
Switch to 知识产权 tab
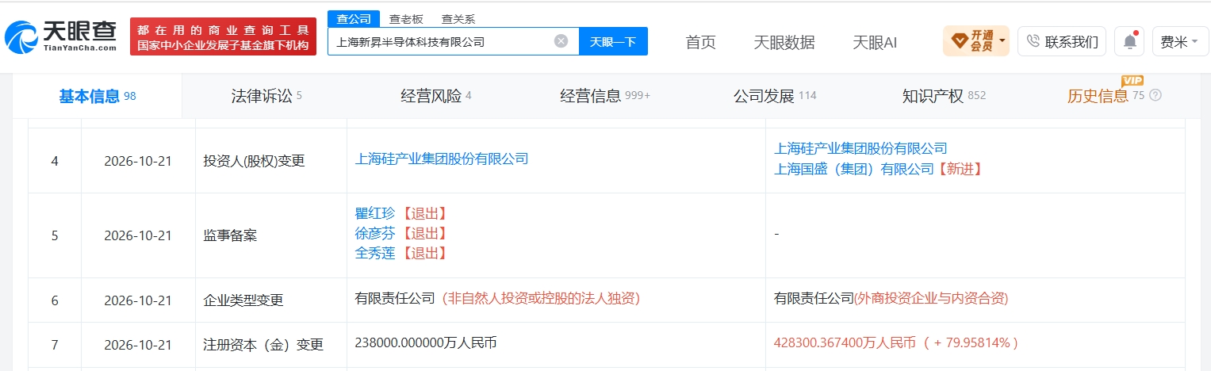pyautogui.click(x=944, y=96)
